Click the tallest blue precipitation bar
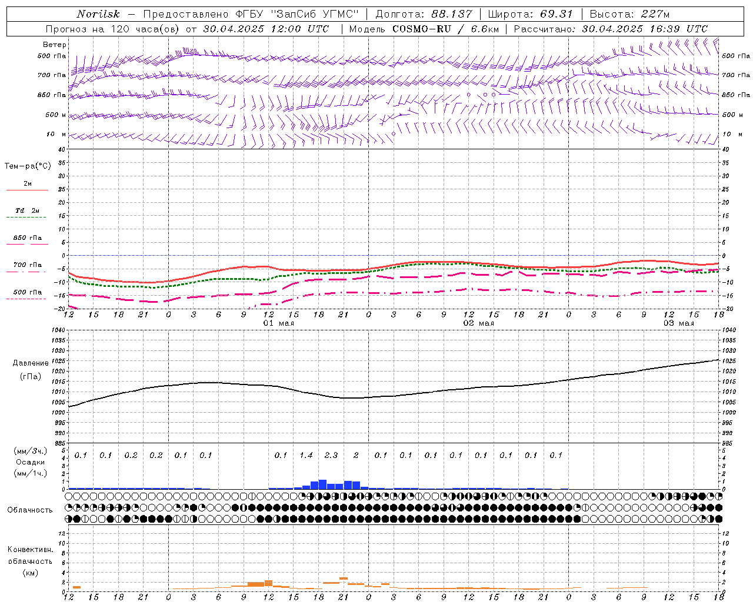 322,484
